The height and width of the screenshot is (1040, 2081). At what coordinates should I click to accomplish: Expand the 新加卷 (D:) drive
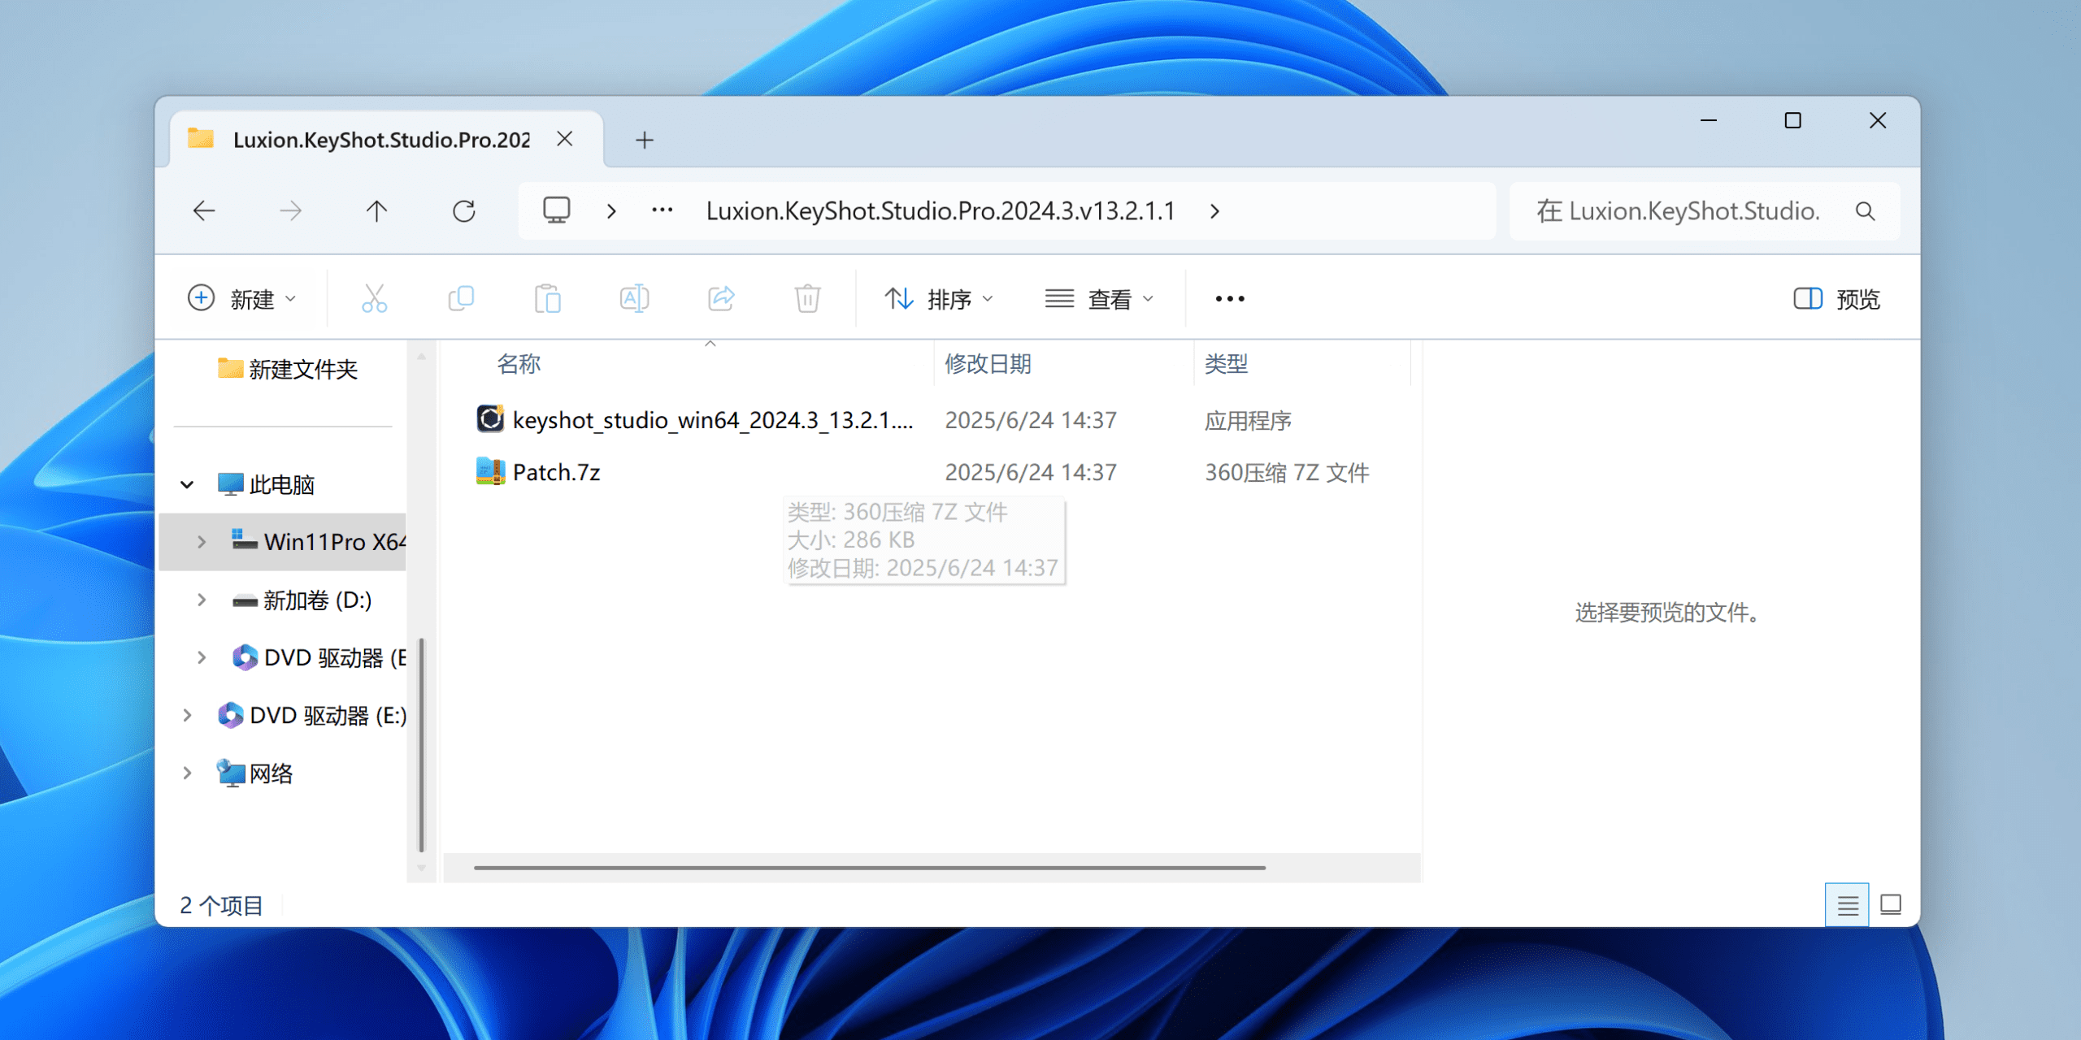pos(202,600)
